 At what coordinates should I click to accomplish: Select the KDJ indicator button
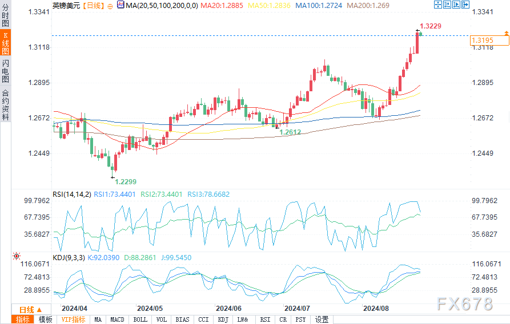pos(223,319)
